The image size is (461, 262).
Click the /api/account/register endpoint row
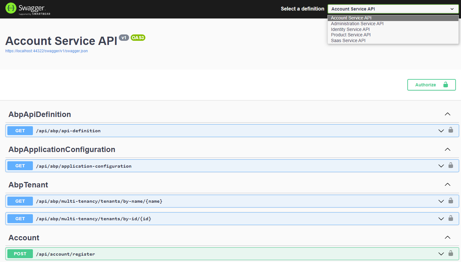coord(192,254)
